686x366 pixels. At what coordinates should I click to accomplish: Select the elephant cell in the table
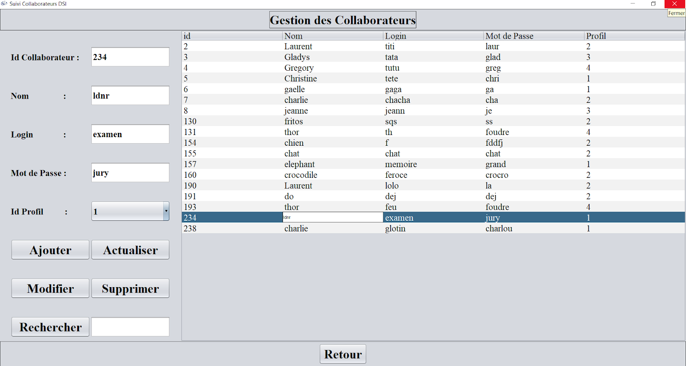coord(333,164)
